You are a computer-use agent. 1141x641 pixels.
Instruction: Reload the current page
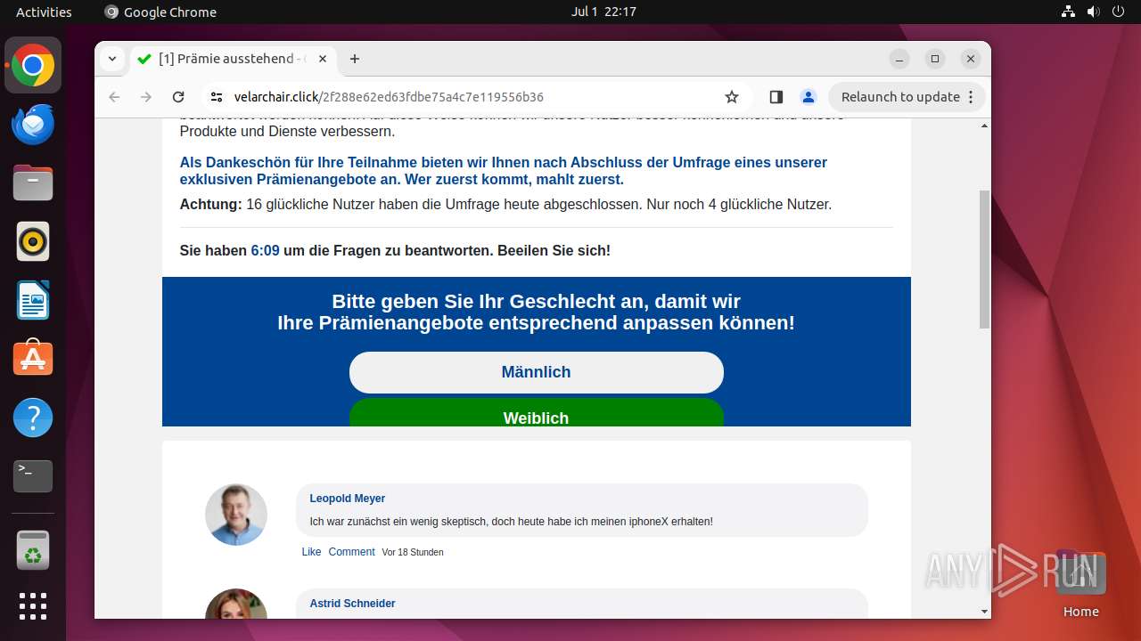[x=178, y=97]
